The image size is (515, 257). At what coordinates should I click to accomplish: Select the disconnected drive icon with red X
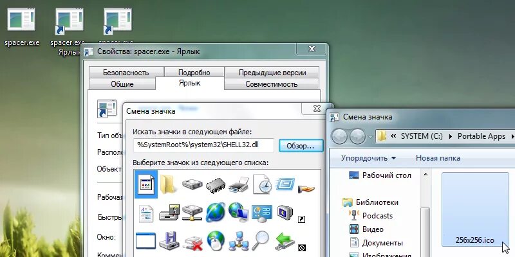pos(192,242)
